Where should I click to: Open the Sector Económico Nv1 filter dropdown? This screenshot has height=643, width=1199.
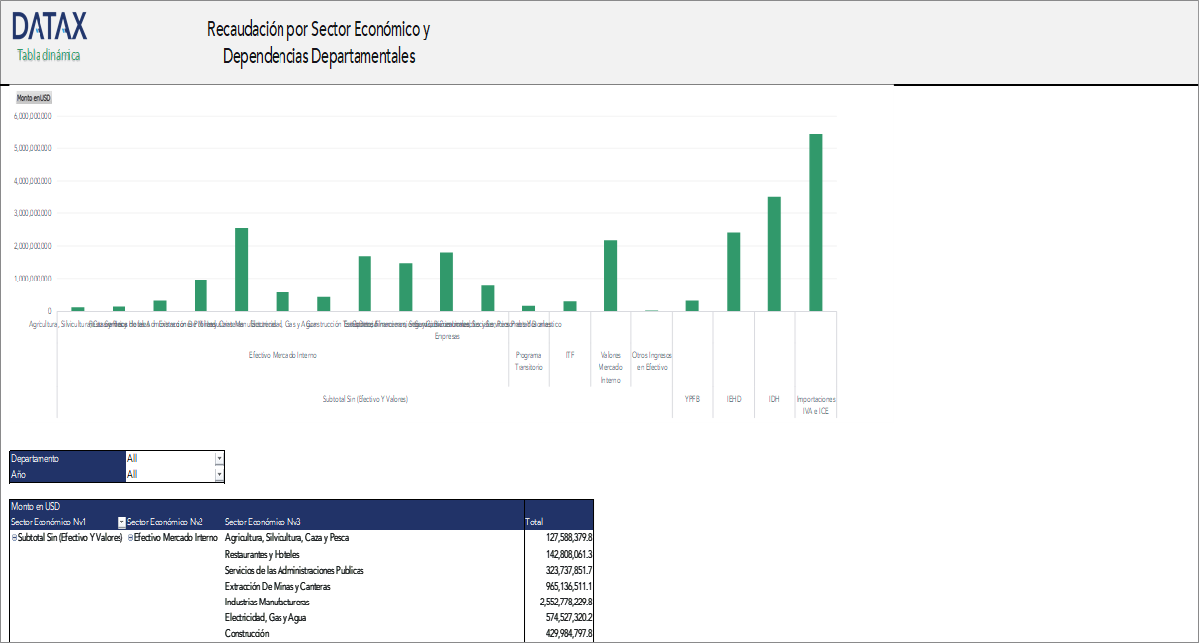(123, 521)
